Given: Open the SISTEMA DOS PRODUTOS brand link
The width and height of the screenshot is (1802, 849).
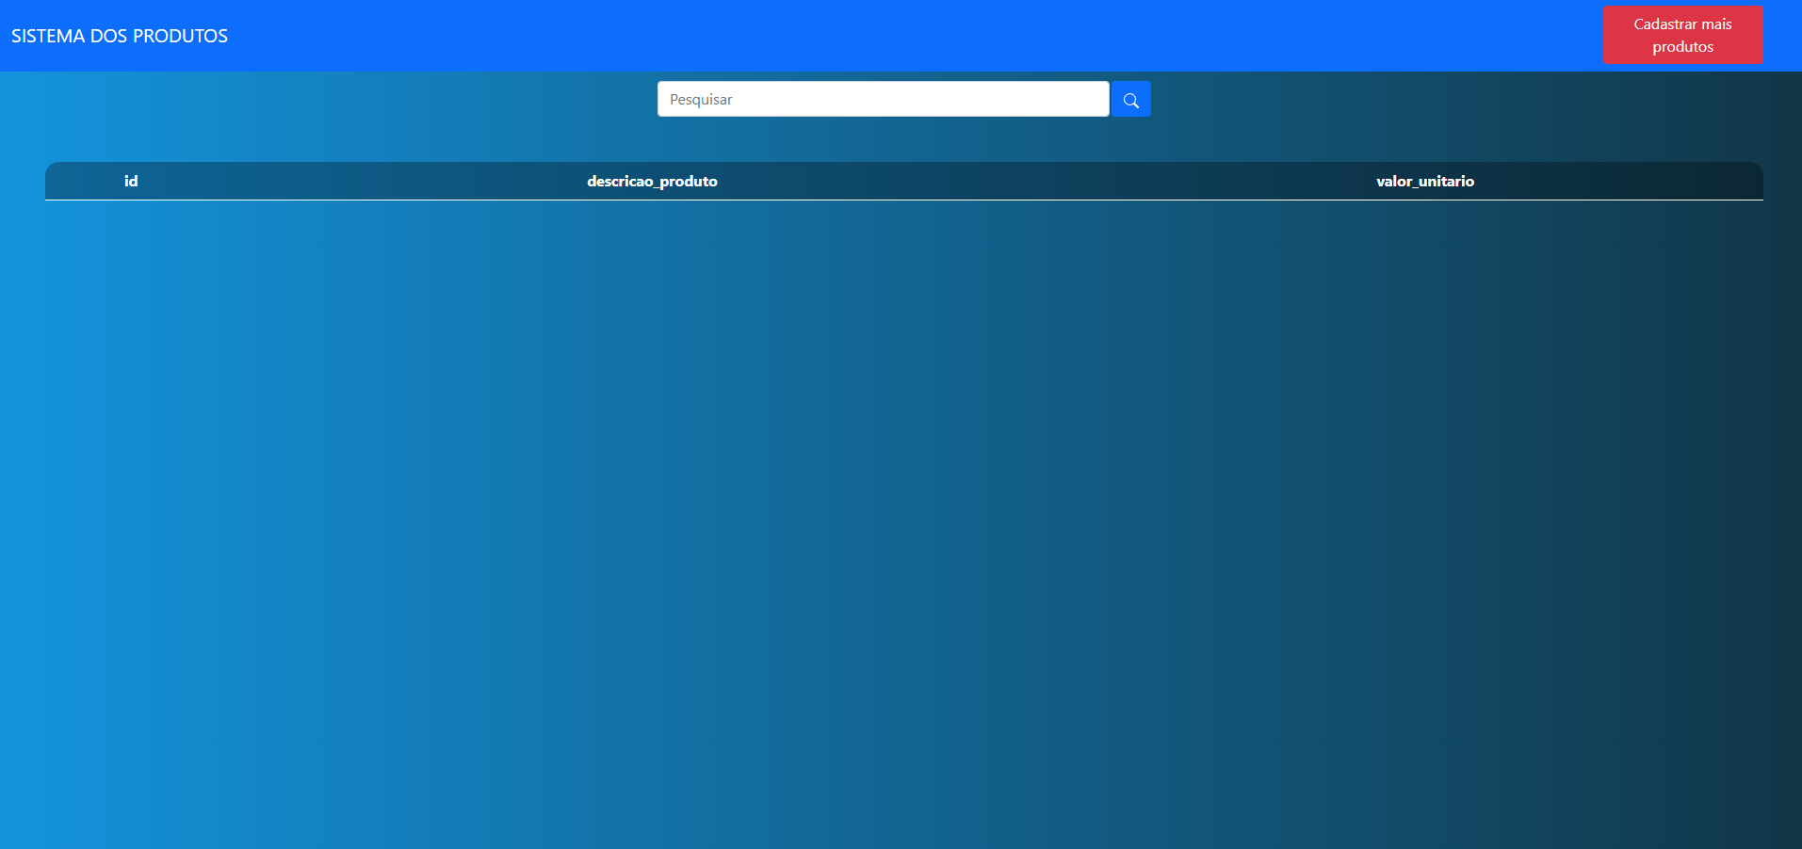Looking at the screenshot, I should point(120,36).
